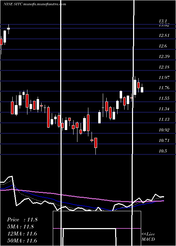Click the 12MA : 11.6 readout
176x246 pixels.
click(x=22, y=234)
